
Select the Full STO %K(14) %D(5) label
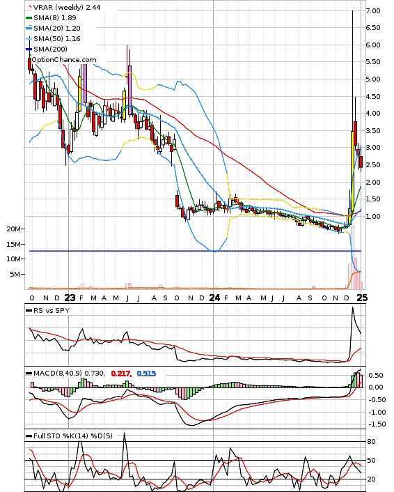click(x=72, y=436)
